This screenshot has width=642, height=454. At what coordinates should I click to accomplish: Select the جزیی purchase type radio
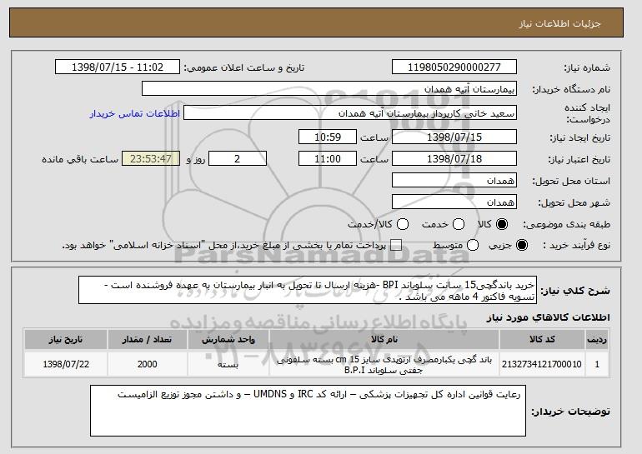(522, 245)
